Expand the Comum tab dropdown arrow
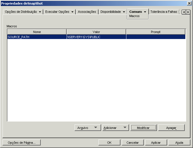193x148 pixels. 145,12
